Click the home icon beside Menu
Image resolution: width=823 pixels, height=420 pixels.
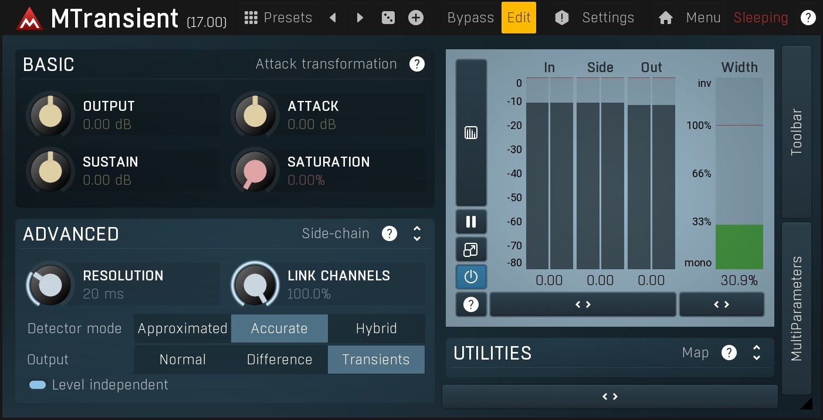(665, 18)
